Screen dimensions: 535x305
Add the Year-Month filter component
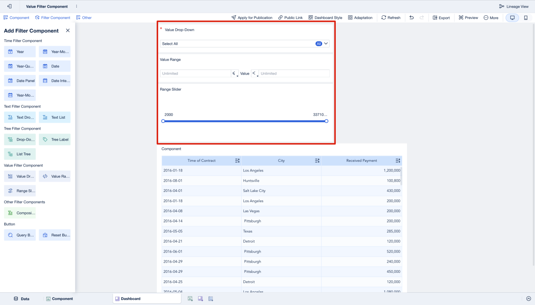pos(55,52)
